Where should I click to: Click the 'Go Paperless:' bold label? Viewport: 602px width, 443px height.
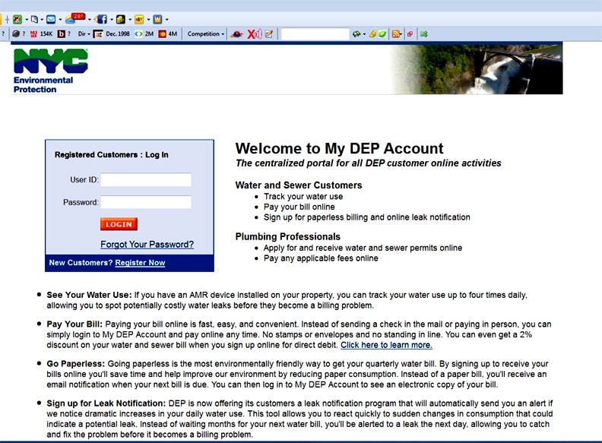pyautogui.click(x=76, y=364)
